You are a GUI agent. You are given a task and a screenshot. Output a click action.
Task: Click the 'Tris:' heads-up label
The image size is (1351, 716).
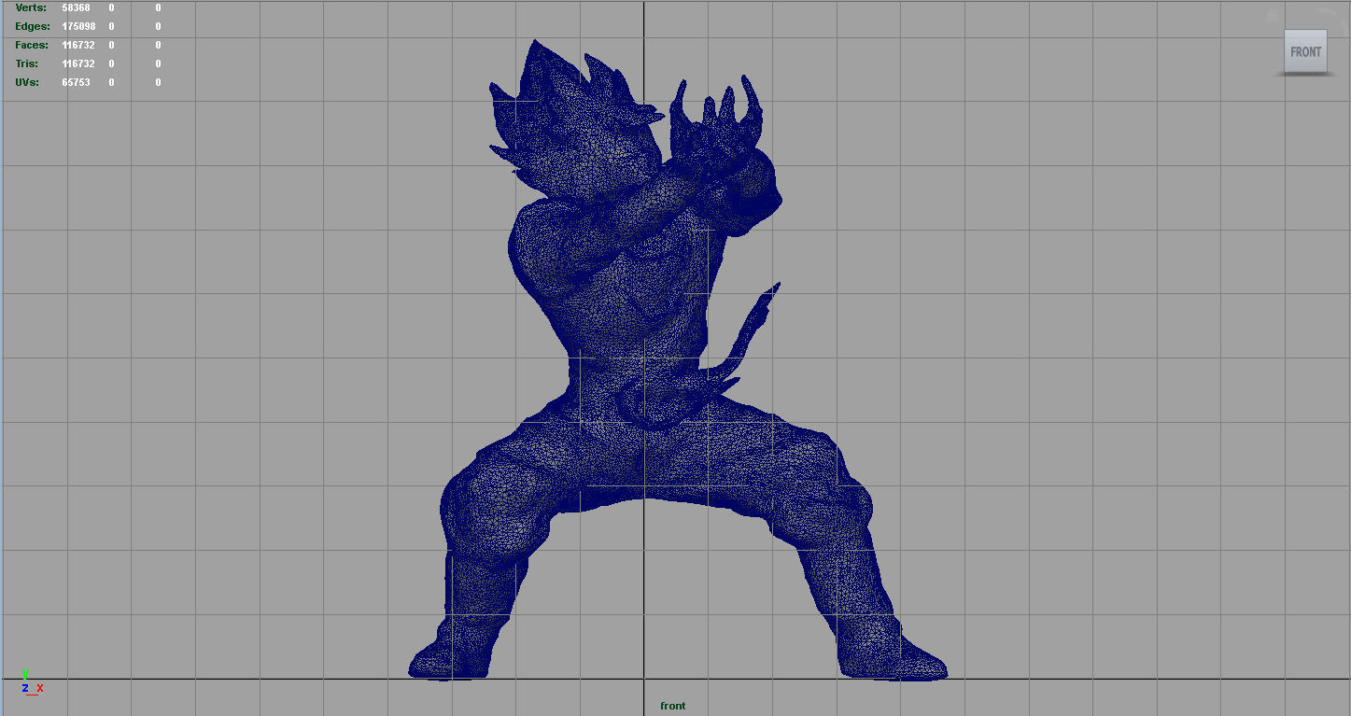(x=27, y=63)
